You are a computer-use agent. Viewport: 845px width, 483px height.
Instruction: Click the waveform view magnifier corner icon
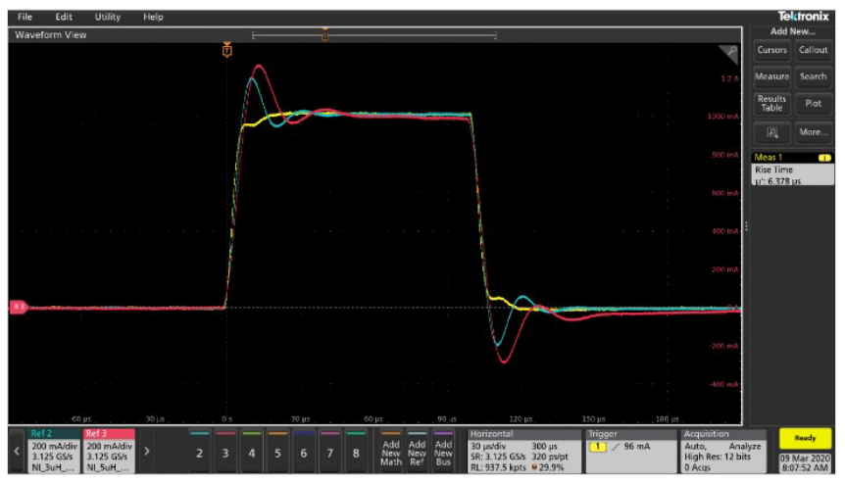click(x=728, y=53)
